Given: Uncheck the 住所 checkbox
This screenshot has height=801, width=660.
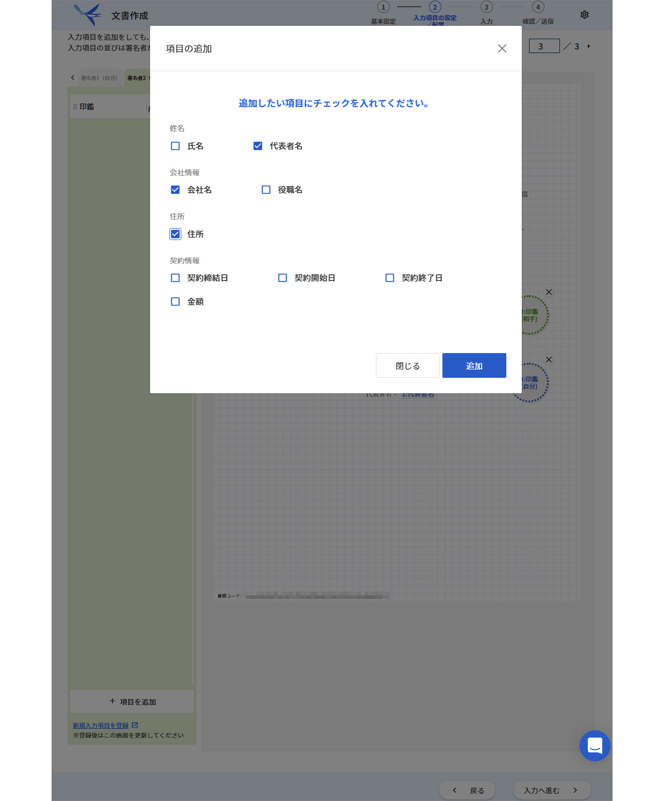Looking at the screenshot, I should (175, 234).
